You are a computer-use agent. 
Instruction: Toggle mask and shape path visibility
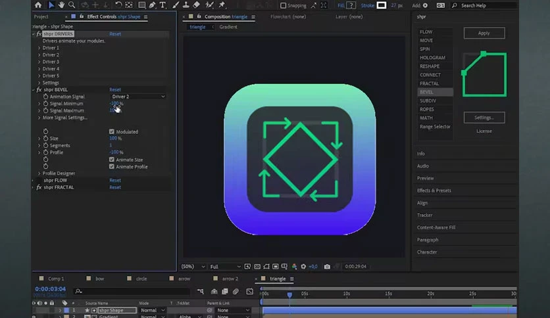click(x=266, y=267)
